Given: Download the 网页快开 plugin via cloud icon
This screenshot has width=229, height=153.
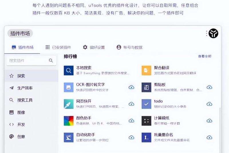Looking at the screenshot, I should [x=131, y=104].
